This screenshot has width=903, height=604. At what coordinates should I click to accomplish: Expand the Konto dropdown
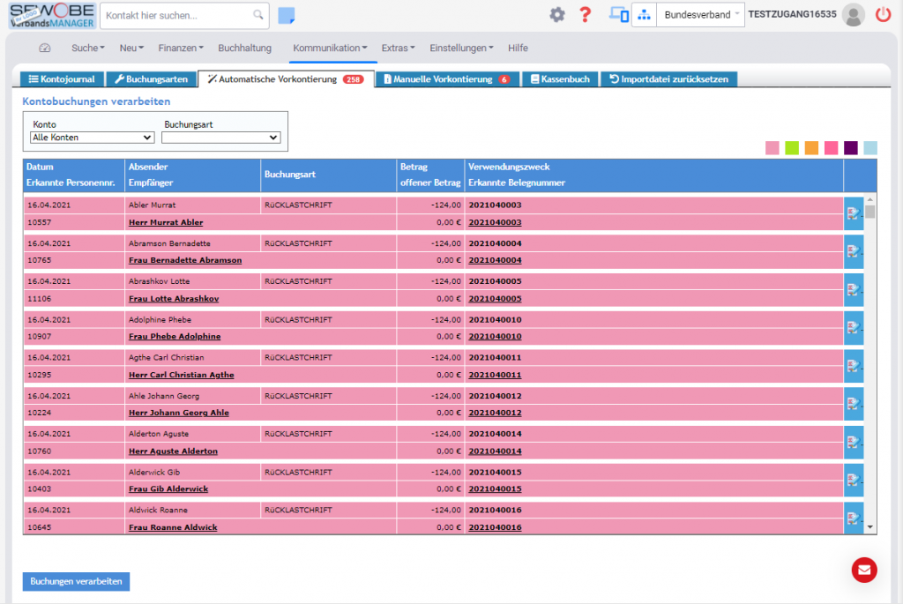coord(93,138)
